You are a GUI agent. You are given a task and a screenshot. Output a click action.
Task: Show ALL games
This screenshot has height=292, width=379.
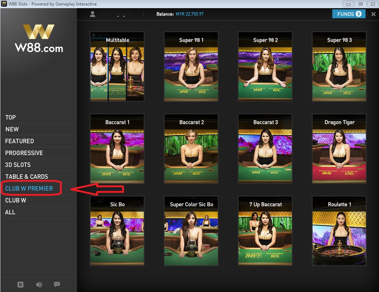(10, 212)
